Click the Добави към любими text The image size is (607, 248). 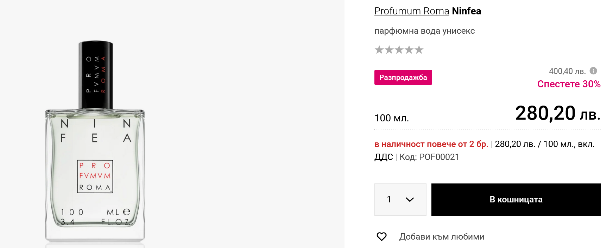pyautogui.click(x=441, y=237)
